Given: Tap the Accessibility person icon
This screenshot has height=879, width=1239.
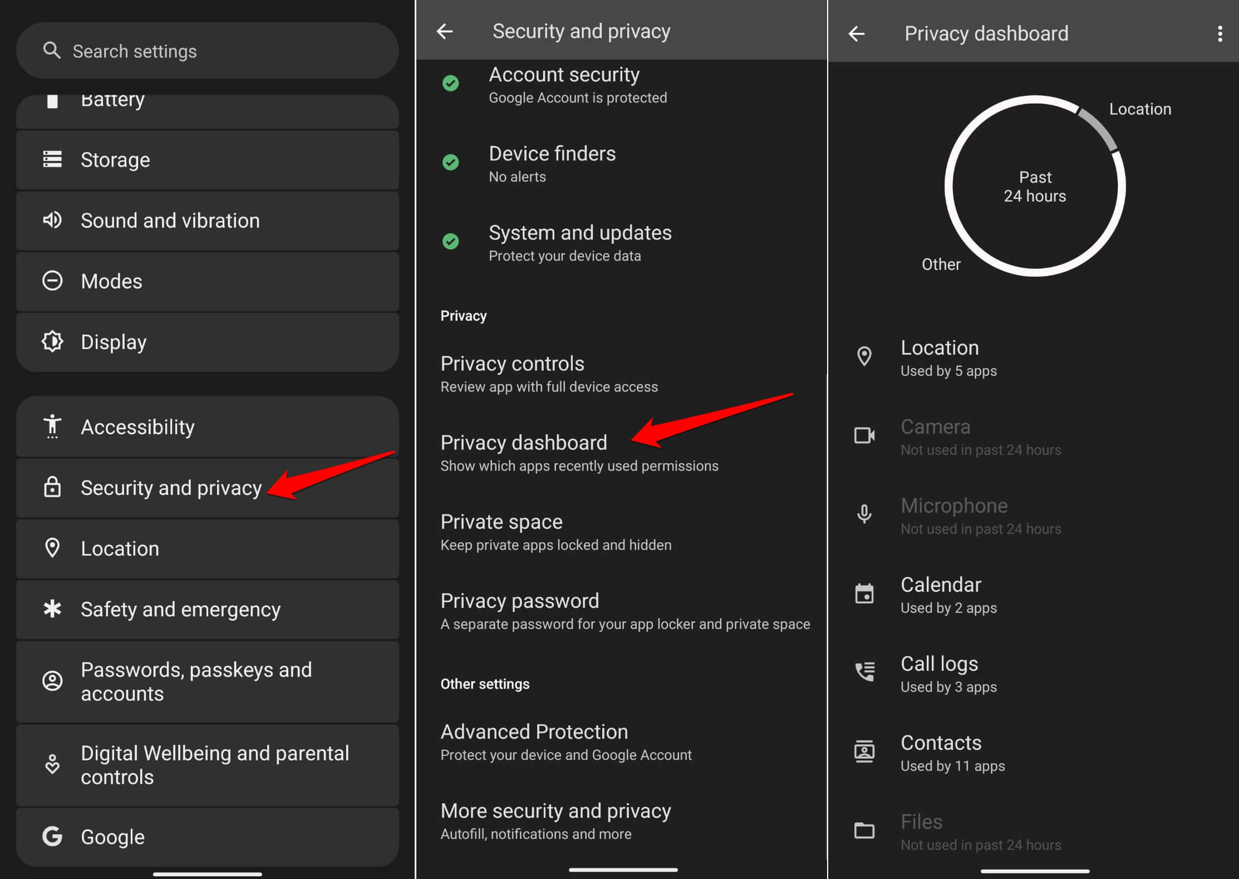Looking at the screenshot, I should pos(52,426).
